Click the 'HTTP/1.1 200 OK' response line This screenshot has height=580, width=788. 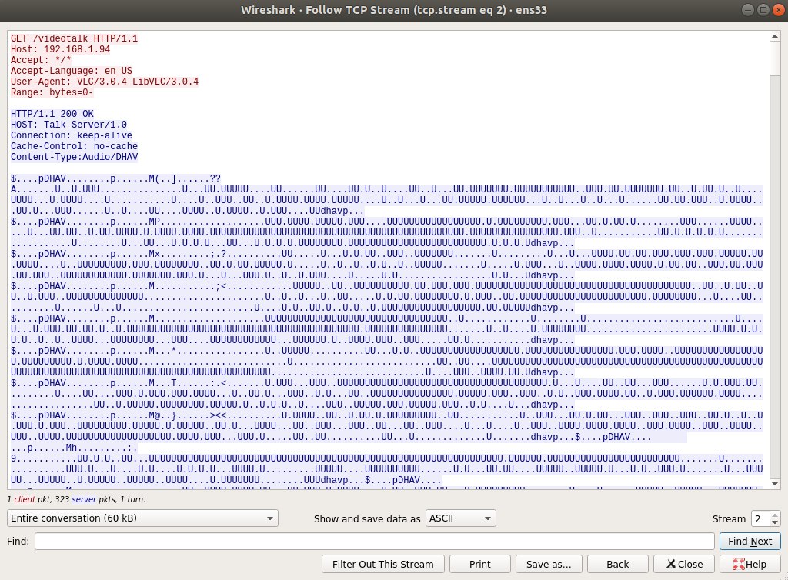[52, 114]
